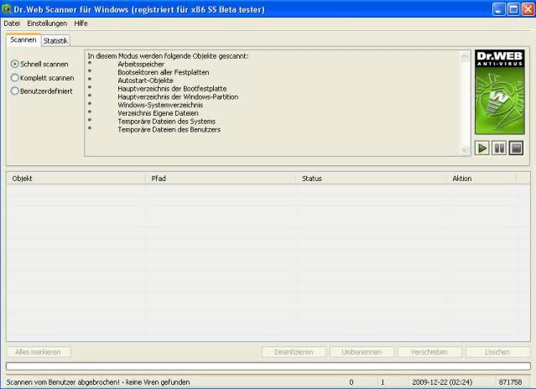
Task: Open the Einstellungen menu
Action: tap(46, 23)
